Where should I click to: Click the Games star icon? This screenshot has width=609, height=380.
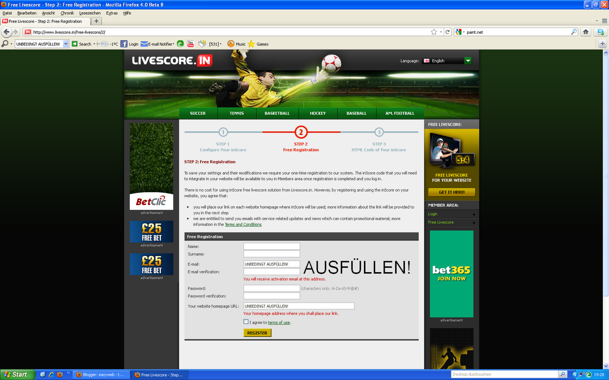click(251, 44)
